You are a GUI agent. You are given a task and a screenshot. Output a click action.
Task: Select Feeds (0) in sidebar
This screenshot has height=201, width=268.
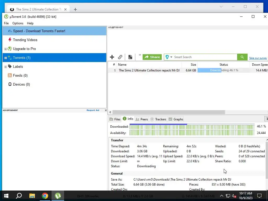tap(54, 75)
